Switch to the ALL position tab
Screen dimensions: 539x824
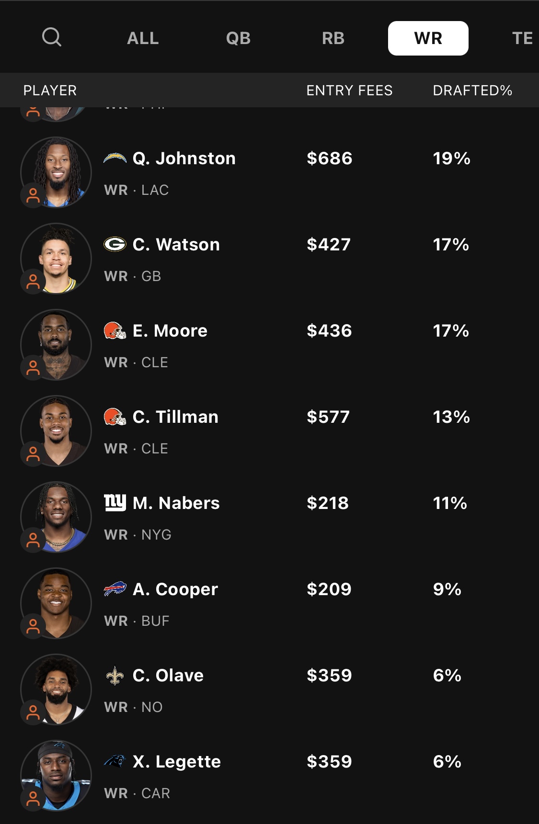(143, 38)
